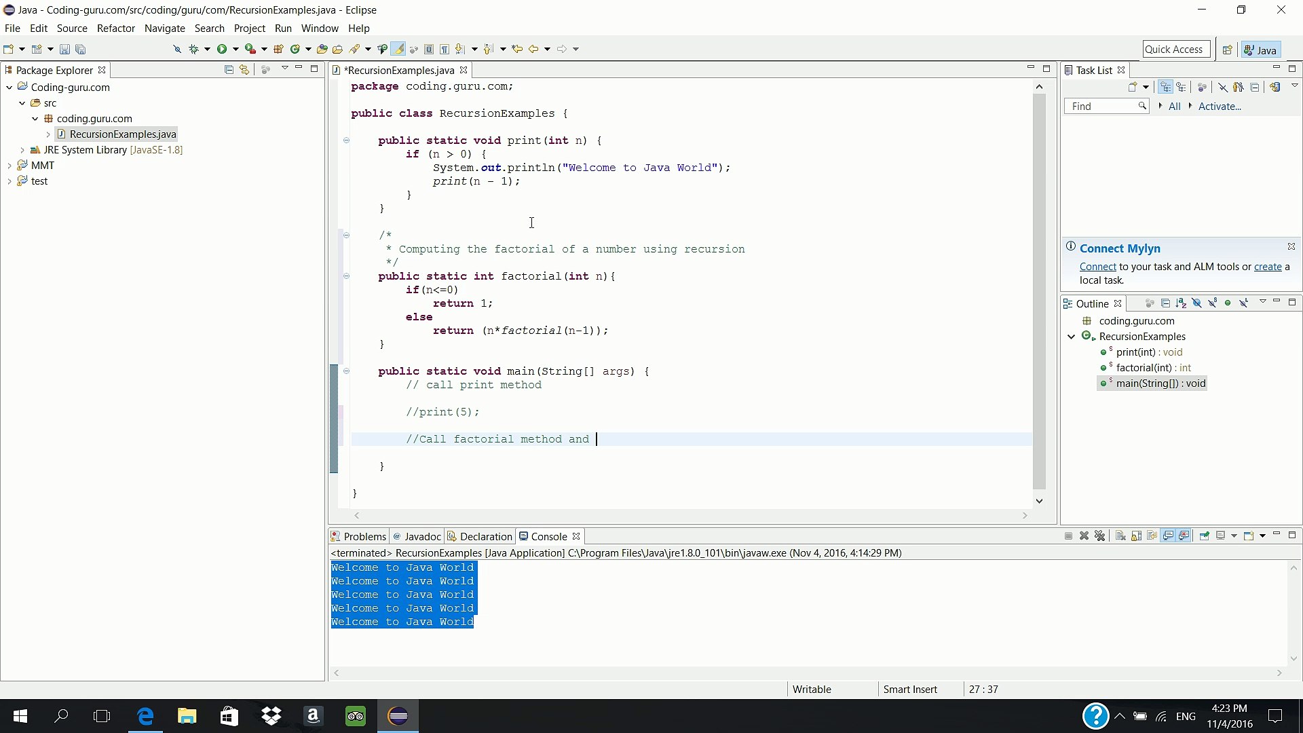The image size is (1303, 733).
Task: Open the Source menu
Action: point(71,29)
